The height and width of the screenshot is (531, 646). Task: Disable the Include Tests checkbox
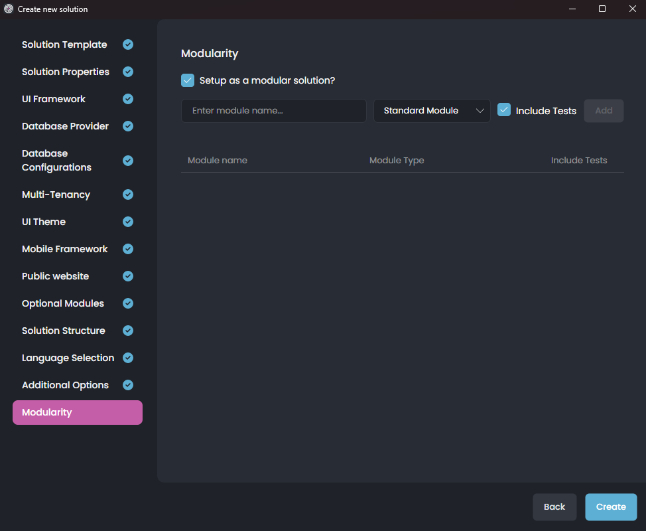(504, 110)
